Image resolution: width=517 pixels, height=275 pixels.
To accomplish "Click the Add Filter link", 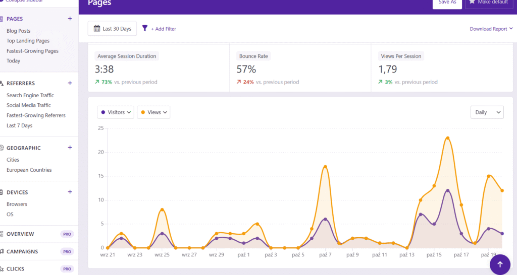I will tap(164, 29).
